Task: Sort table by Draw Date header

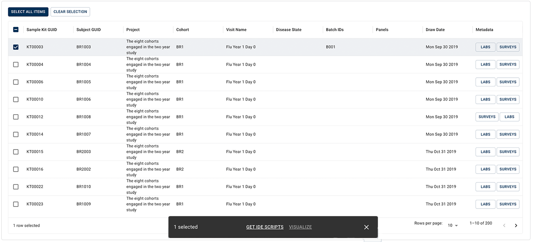Action: pos(435,29)
